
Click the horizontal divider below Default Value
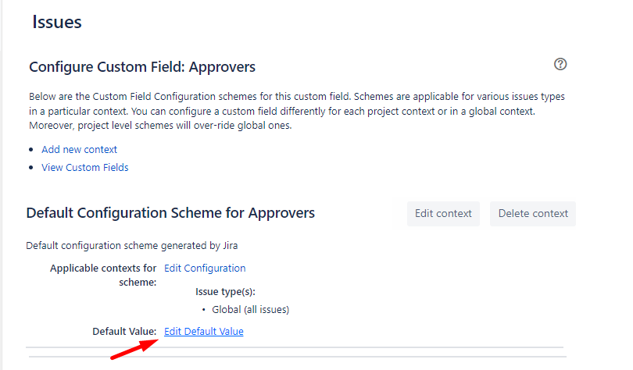click(295, 347)
